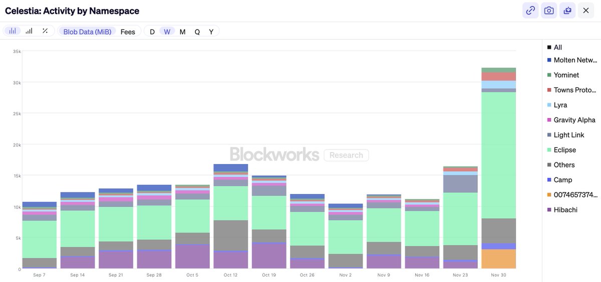Click the orange segment of Nov 30 bar
Viewport: 601px width, 282px height.
[499, 258]
